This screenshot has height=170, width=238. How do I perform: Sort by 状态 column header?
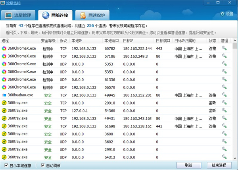point(213,41)
